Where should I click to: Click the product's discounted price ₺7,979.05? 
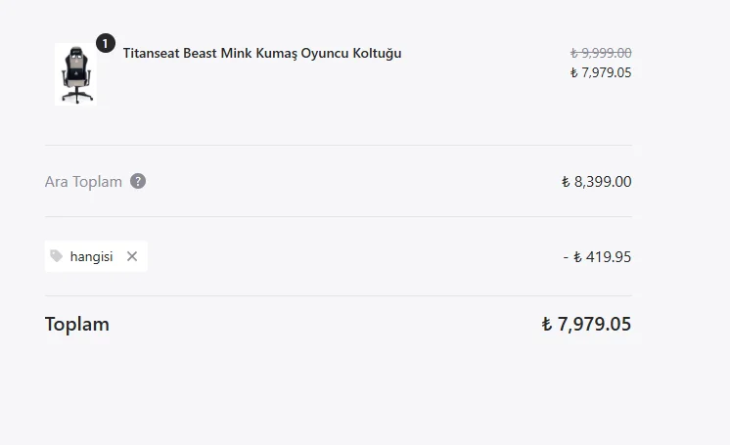601,72
